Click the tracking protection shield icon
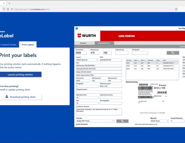The image size is (185, 143). pos(3,9)
